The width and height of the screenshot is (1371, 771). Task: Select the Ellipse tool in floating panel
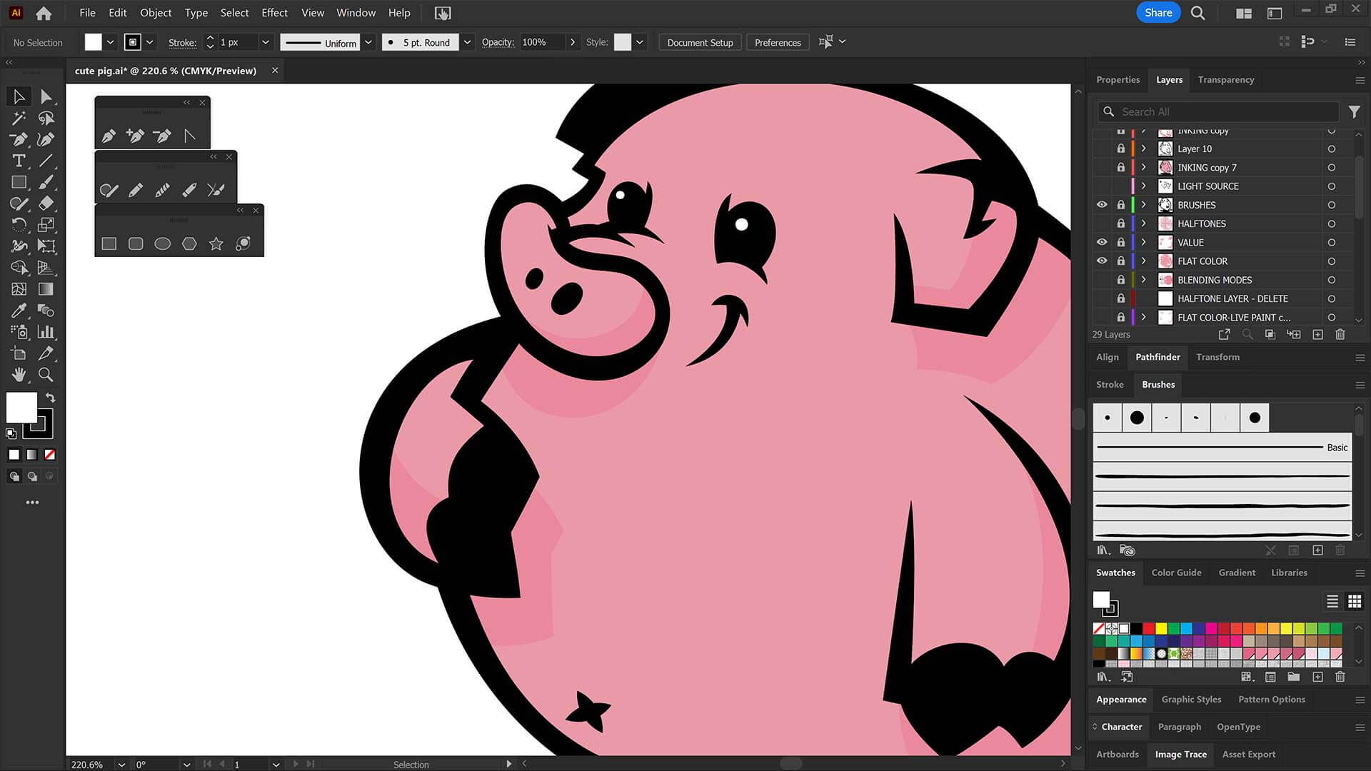[x=163, y=244]
